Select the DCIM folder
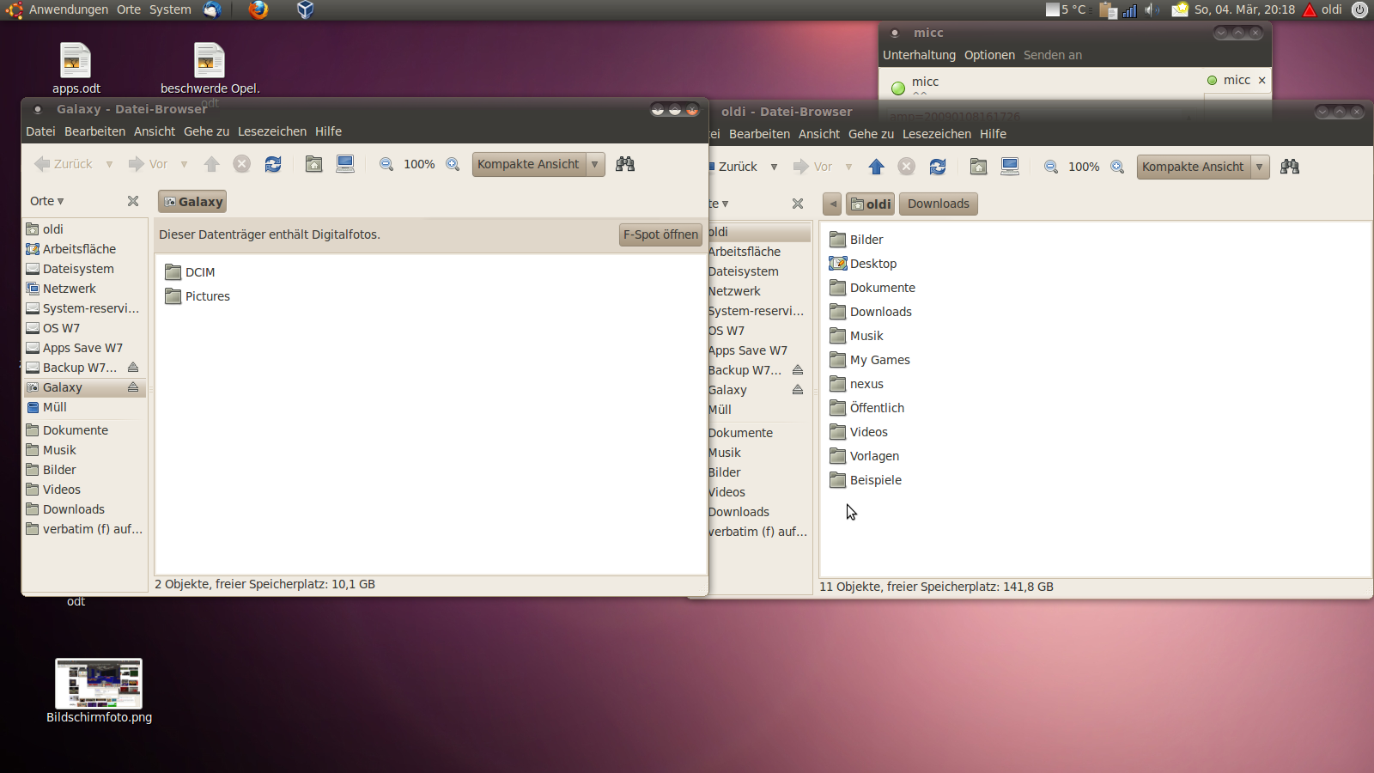The height and width of the screenshot is (773, 1374). coord(199,272)
